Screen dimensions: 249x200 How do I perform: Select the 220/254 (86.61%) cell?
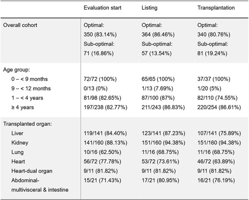219,107
